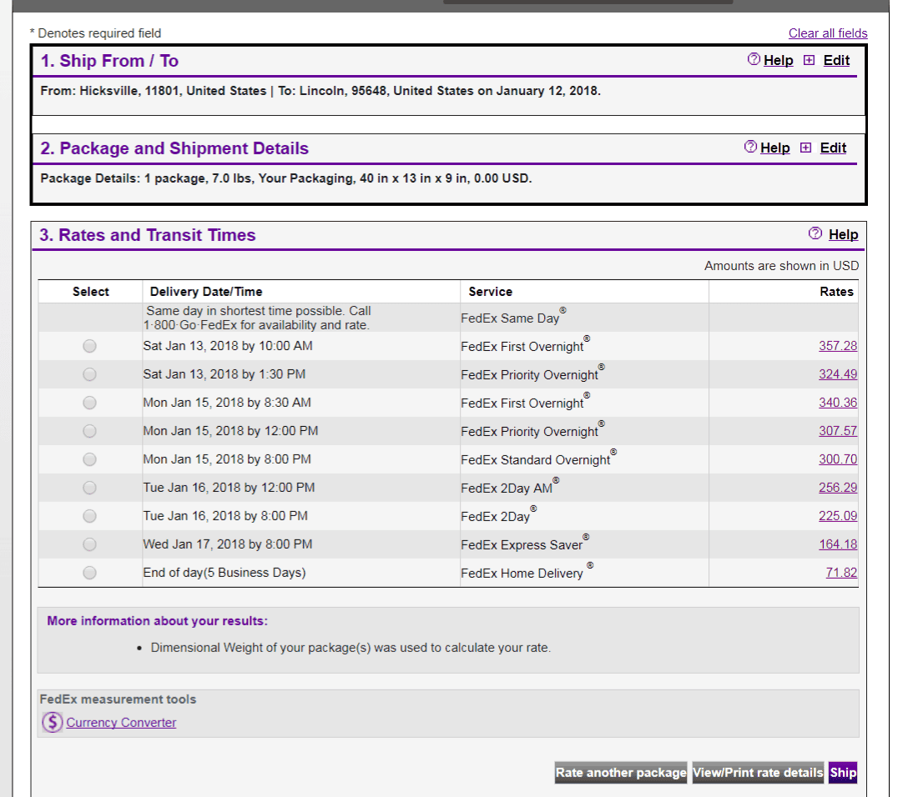The image size is (908, 797).
Task: Choose FedEx Standard Overnight radio button
Action: pyautogui.click(x=89, y=459)
